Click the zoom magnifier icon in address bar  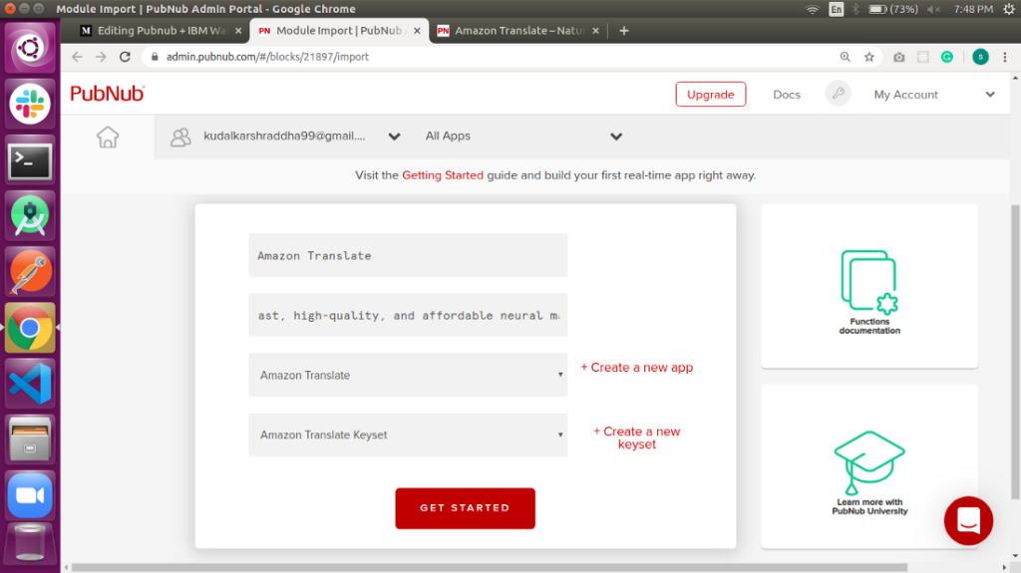pyautogui.click(x=846, y=57)
